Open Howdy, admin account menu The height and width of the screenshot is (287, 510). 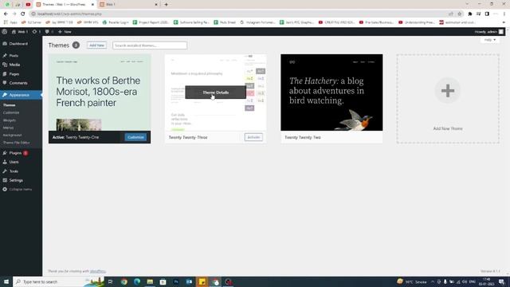tap(488, 32)
